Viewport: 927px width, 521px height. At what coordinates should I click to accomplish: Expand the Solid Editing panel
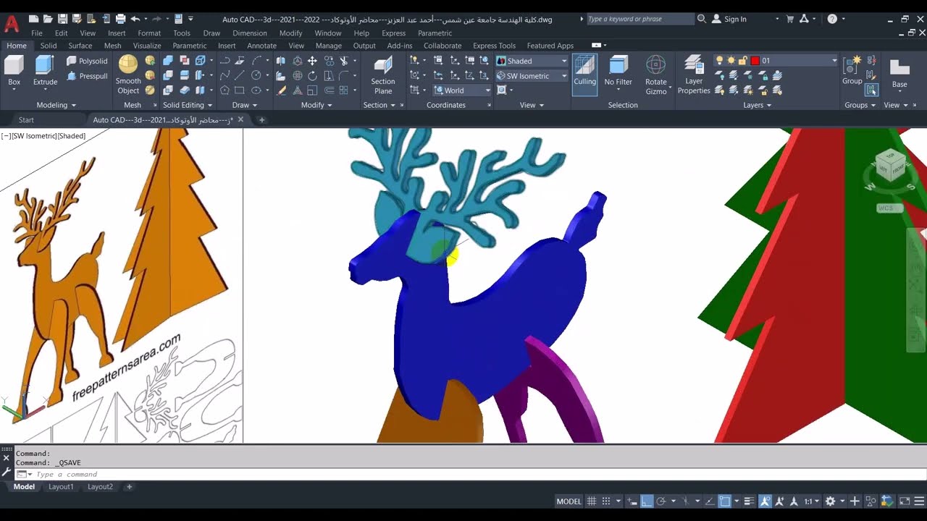[x=187, y=105]
